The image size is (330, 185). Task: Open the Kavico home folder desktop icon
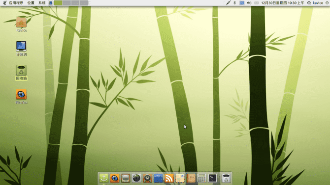tap(21, 22)
